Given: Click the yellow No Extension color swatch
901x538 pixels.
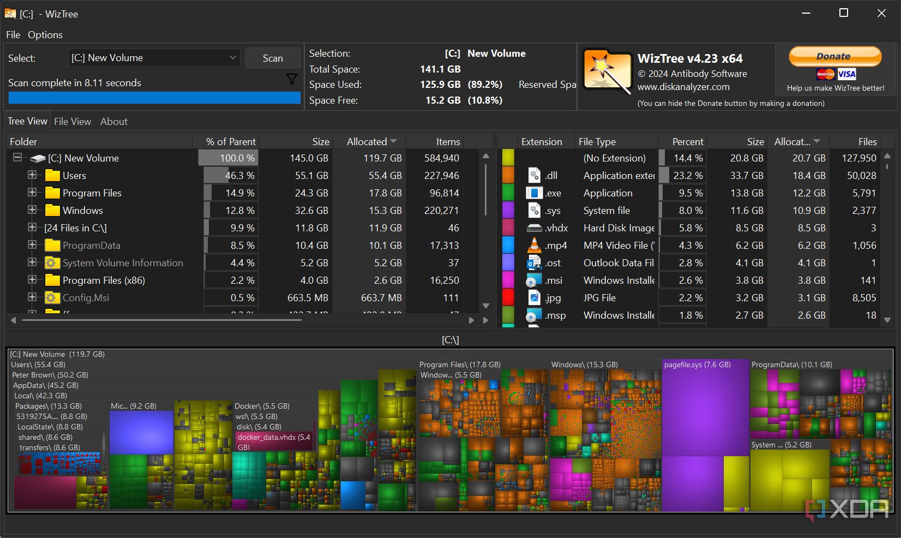Looking at the screenshot, I should 508,158.
